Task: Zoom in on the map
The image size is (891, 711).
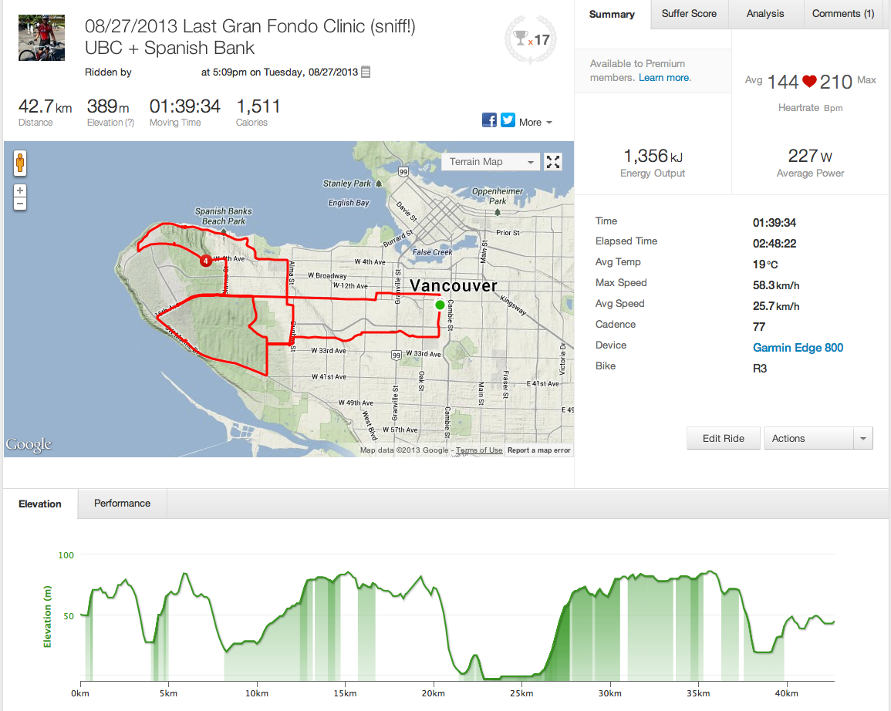Action: click(20, 190)
